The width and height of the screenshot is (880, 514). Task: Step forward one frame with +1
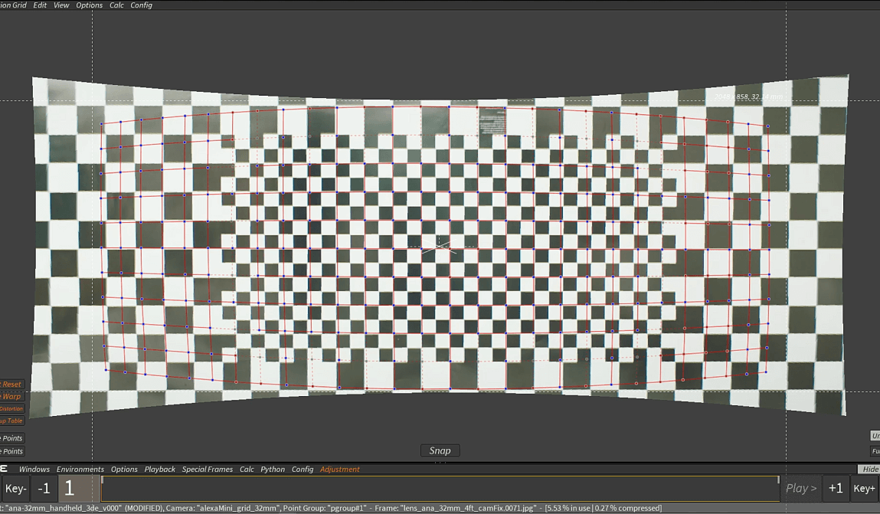coord(836,489)
